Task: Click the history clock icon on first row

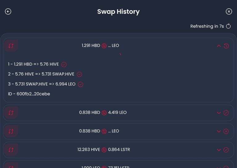Action: (226, 46)
